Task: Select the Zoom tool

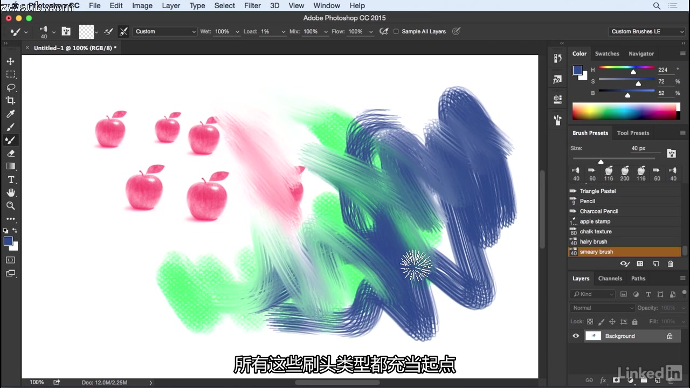Action: pos(10,205)
